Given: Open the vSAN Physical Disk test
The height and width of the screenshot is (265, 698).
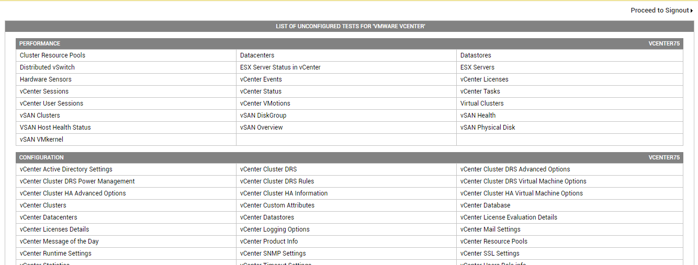Looking at the screenshot, I should coord(488,128).
